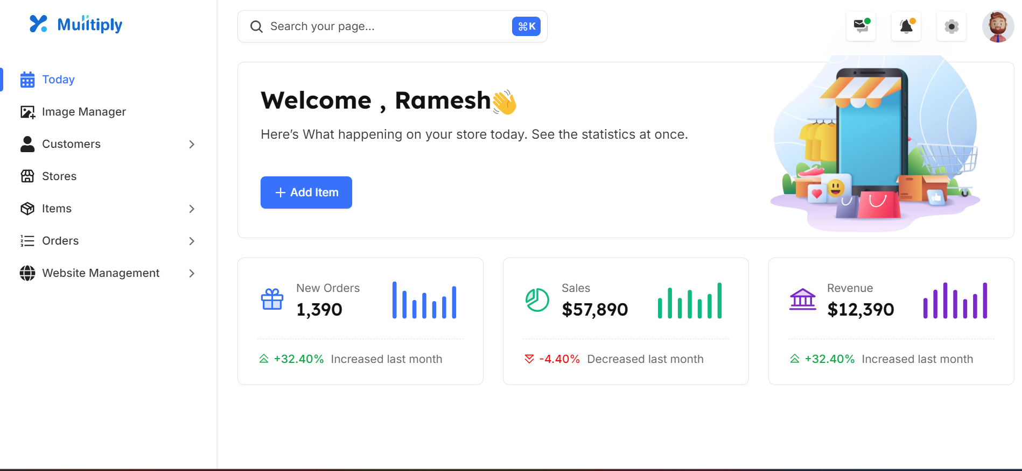Expand the Website Management chevron
1022x471 pixels.
point(192,273)
